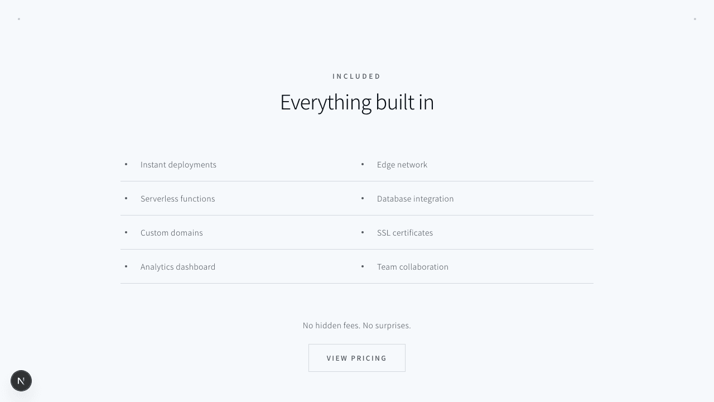Click the bullet beside Serverless functions

(126, 198)
